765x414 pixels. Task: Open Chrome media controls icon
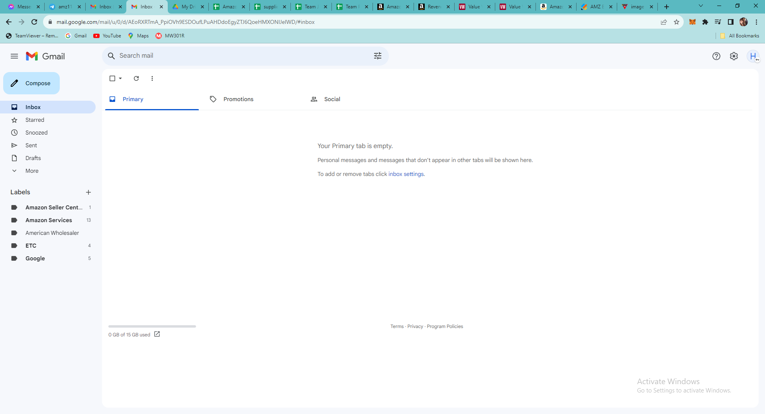718,22
